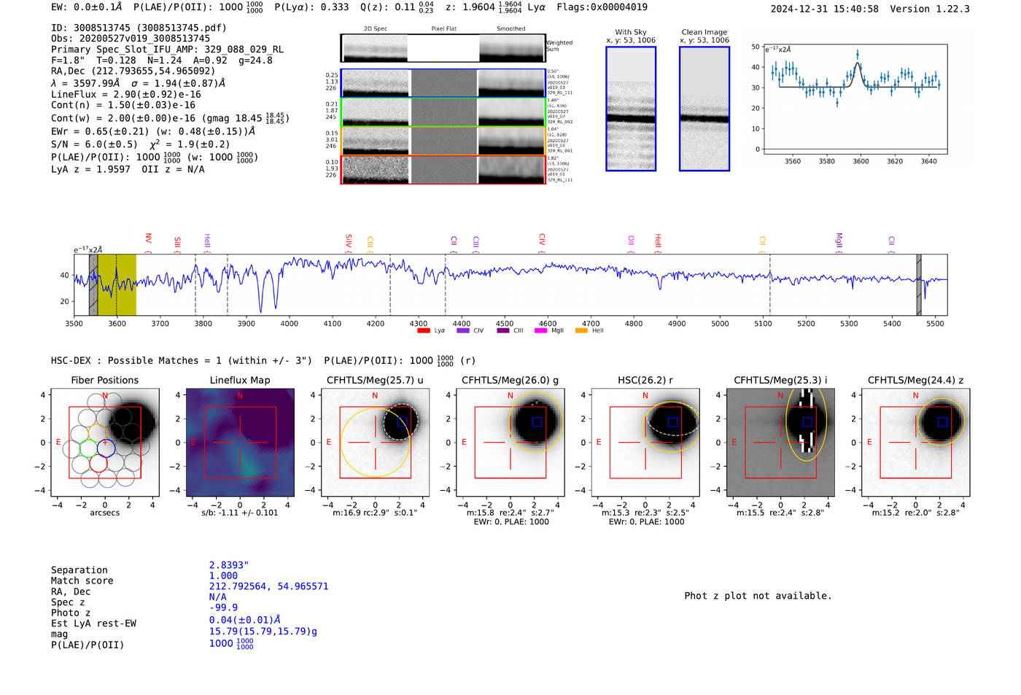Click the emission line Gaussian fit plot

(x=855, y=99)
